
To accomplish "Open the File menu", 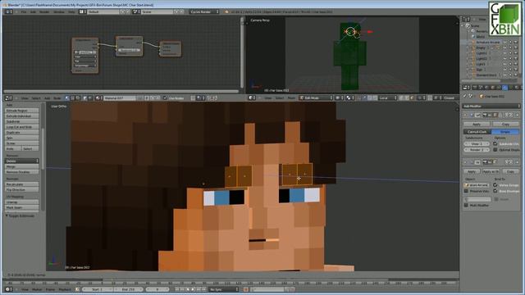I will point(24,11).
